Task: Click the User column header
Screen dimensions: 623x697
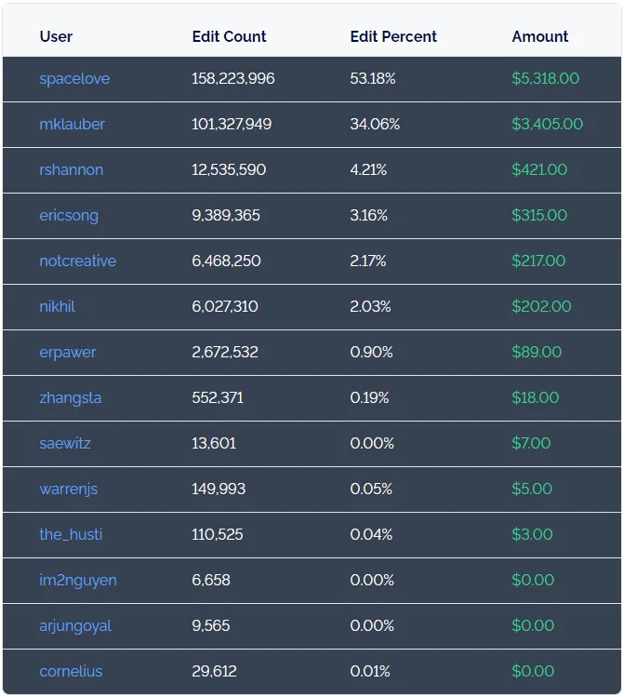Action: tap(56, 37)
